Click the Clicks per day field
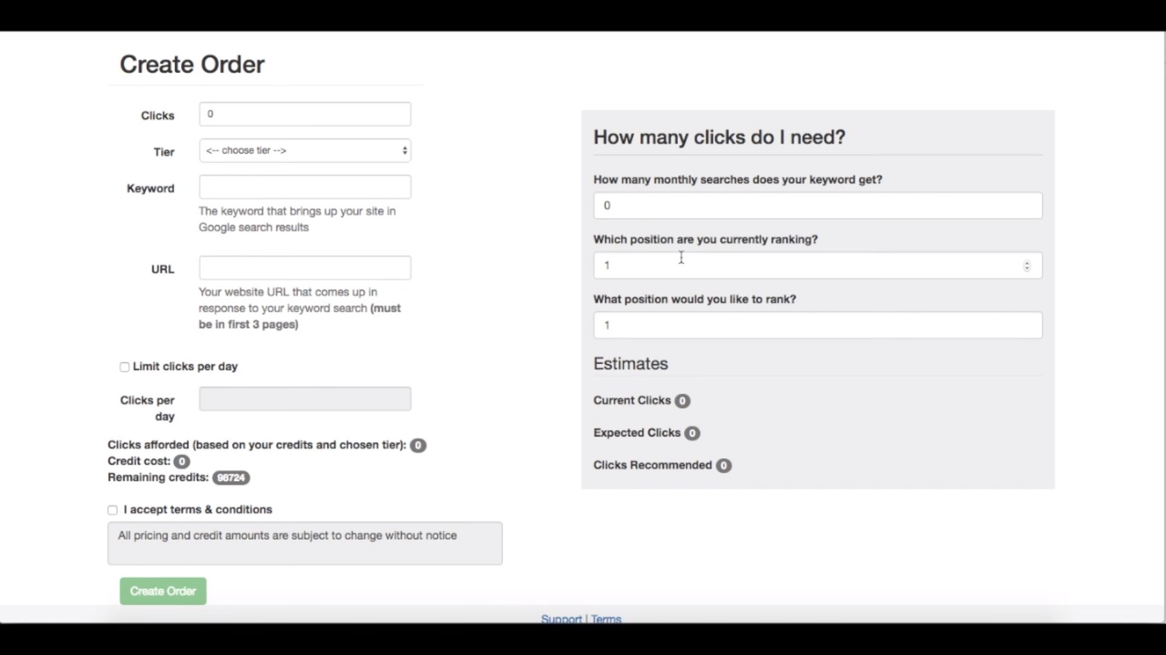Screen dimensions: 1166x655 pyautogui.click(x=305, y=399)
